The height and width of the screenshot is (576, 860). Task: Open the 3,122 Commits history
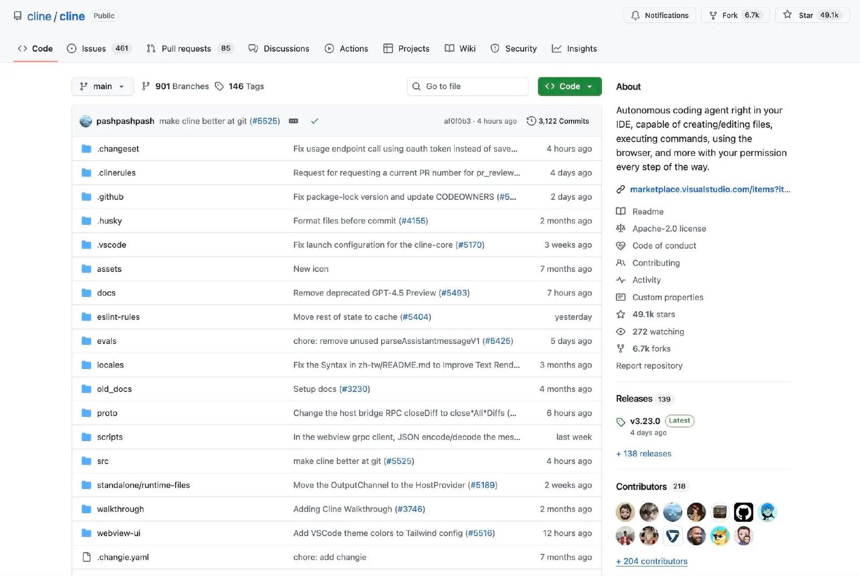[x=558, y=121]
